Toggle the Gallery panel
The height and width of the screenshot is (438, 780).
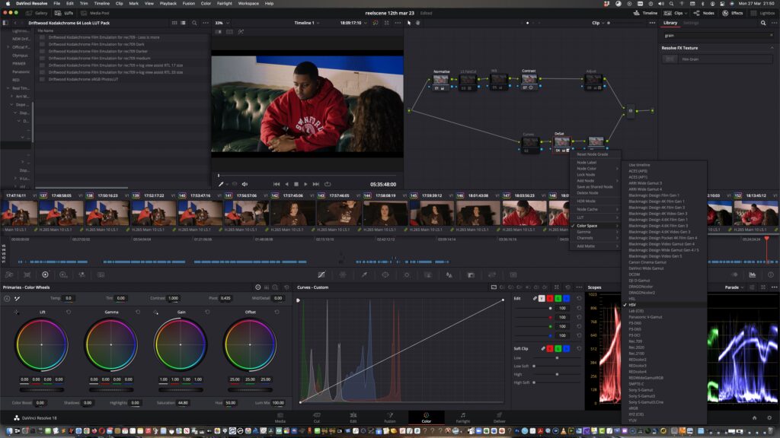(x=37, y=13)
